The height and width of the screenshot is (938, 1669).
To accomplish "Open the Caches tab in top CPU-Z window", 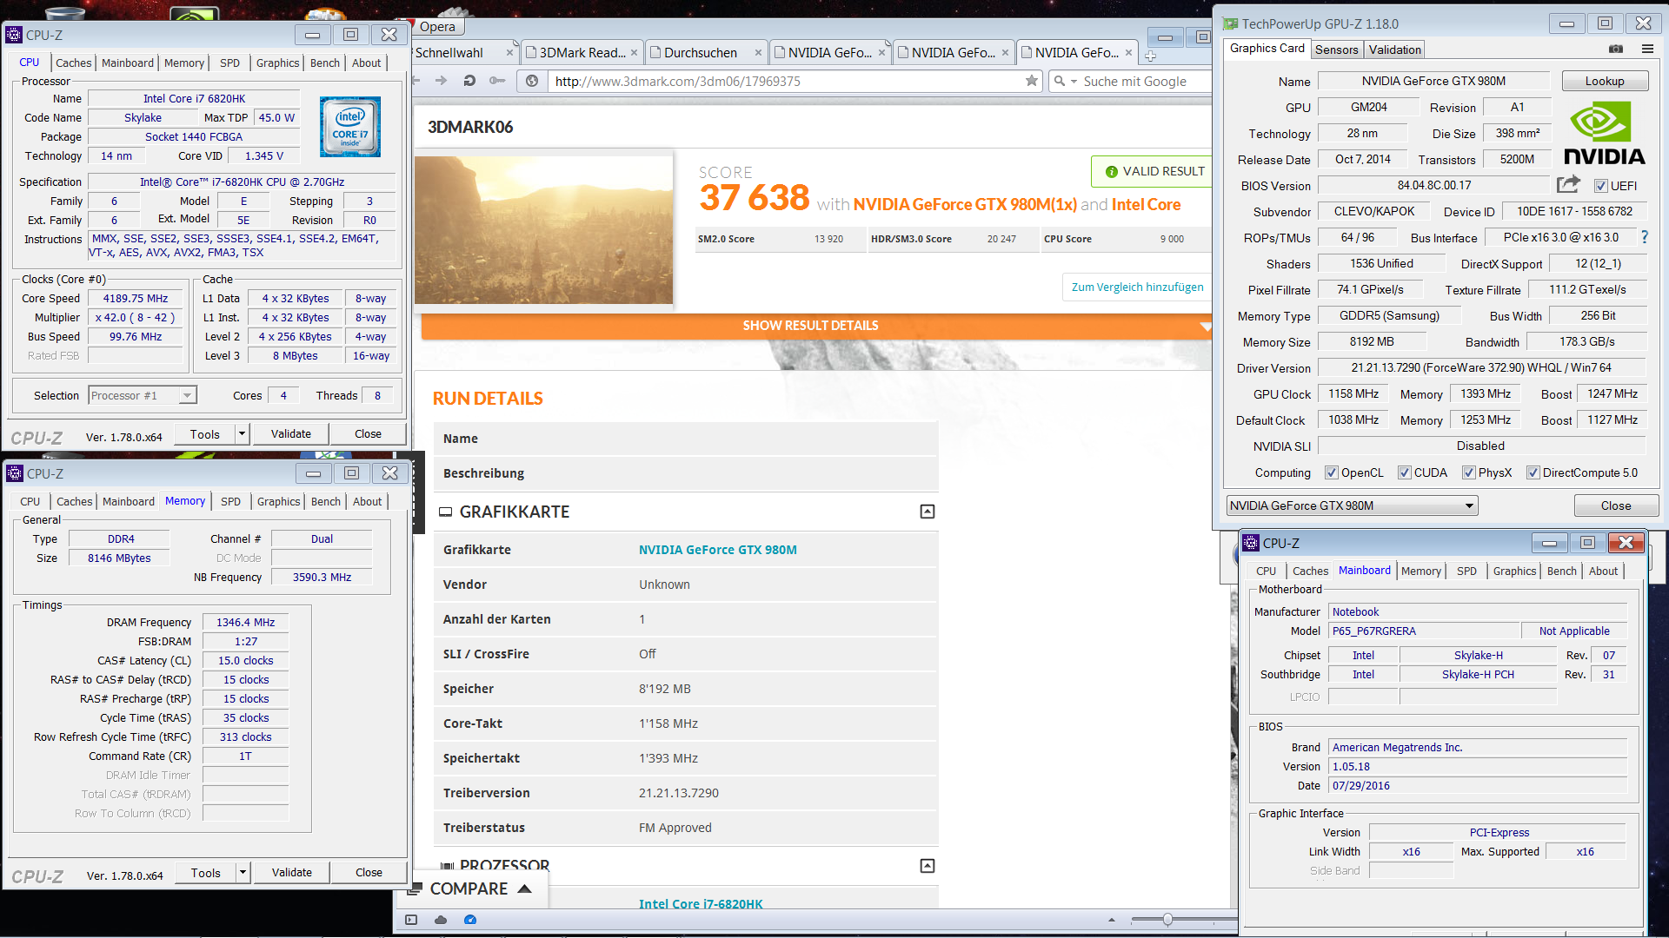I will click(73, 63).
